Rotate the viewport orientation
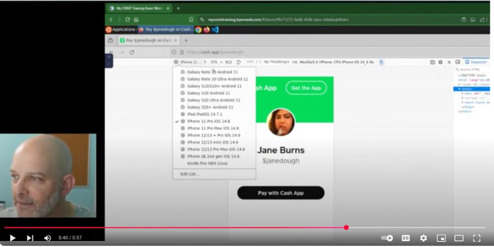This screenshot has width=494, height=247. click(239, 62)
